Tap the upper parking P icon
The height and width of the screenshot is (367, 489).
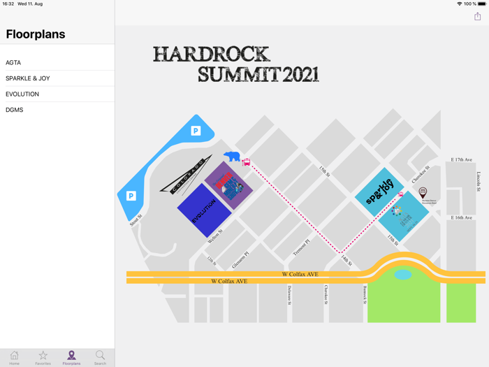[x=196, y=131]
